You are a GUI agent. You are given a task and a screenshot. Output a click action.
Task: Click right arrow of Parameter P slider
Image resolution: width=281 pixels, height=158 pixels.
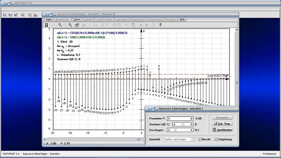coord(191,118)
